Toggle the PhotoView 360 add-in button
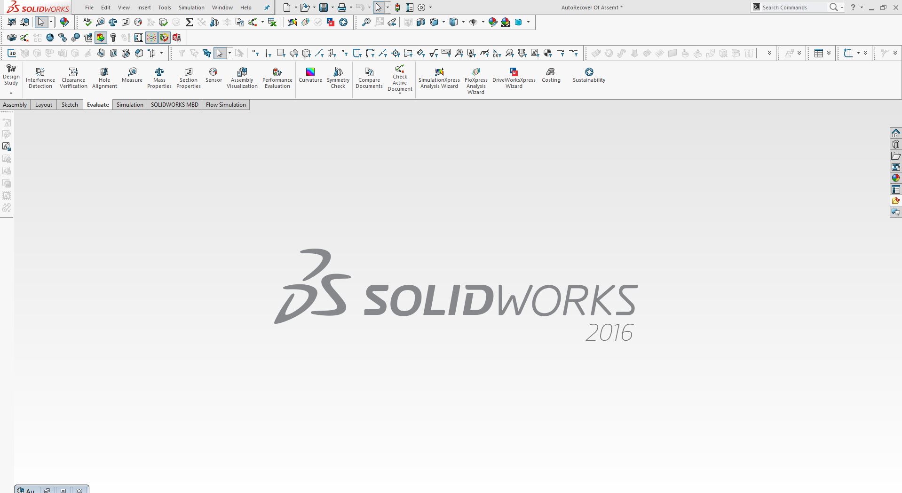902x493 pixels. coord(50,38)
